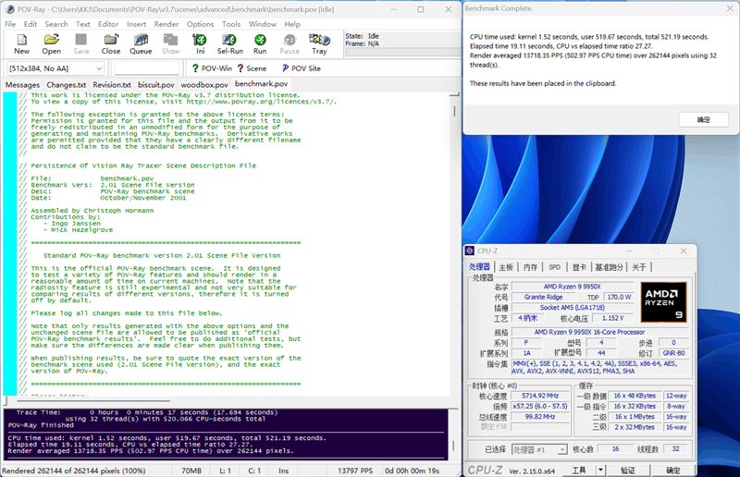The height and width of the screenshot is (477, 740).
Task: Open the resolution preset dropdown [512x384, No AA]
Action: [x=55, y=68]
